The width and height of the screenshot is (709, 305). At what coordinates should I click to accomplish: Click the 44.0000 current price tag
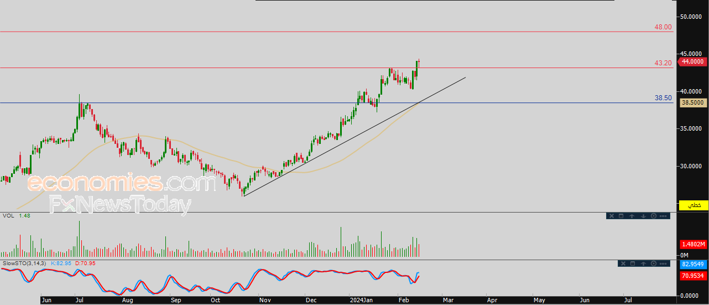(692, 62)
